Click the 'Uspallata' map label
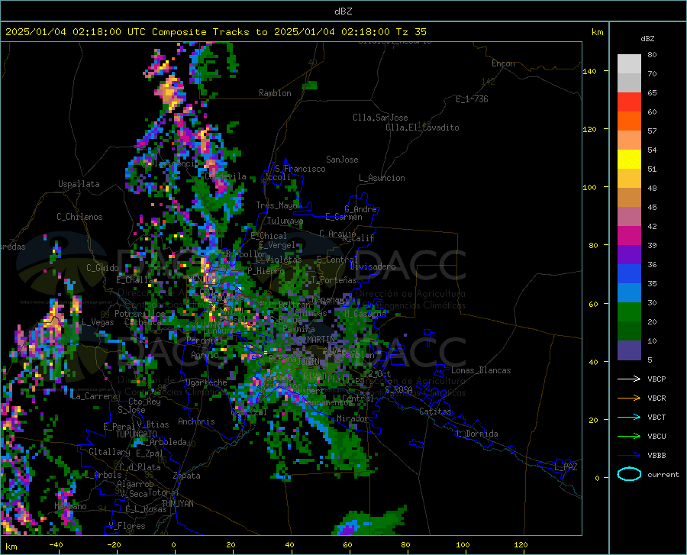The width and height of the screenshot is (687, 555). coord(79,184)
